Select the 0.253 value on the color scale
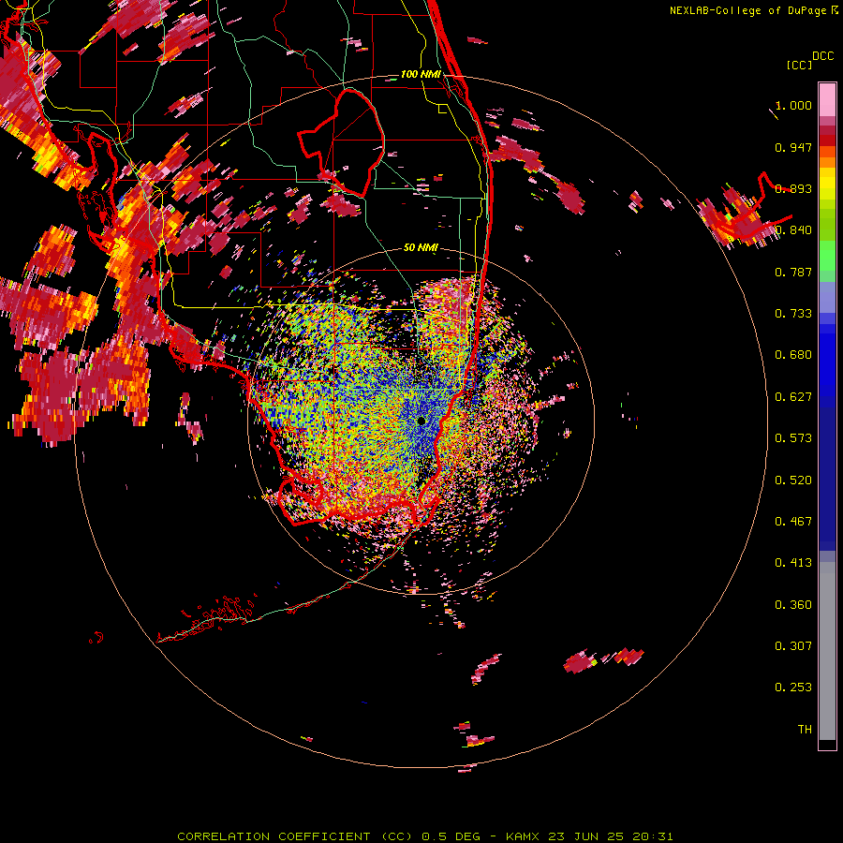The height and width of the screenshot is (843, 843). 793,688
